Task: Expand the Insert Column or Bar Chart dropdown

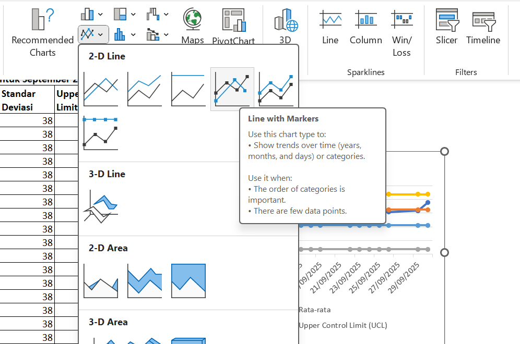Action: click(92, 14)
